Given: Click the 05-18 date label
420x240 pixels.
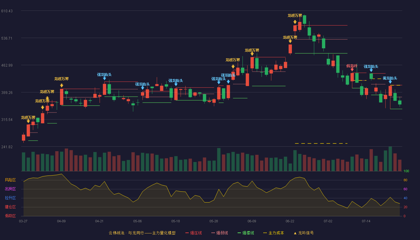Looking at the screenshot, I should point(175,221).
